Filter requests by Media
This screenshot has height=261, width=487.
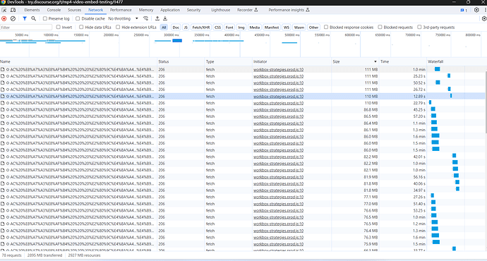point(255,28)
